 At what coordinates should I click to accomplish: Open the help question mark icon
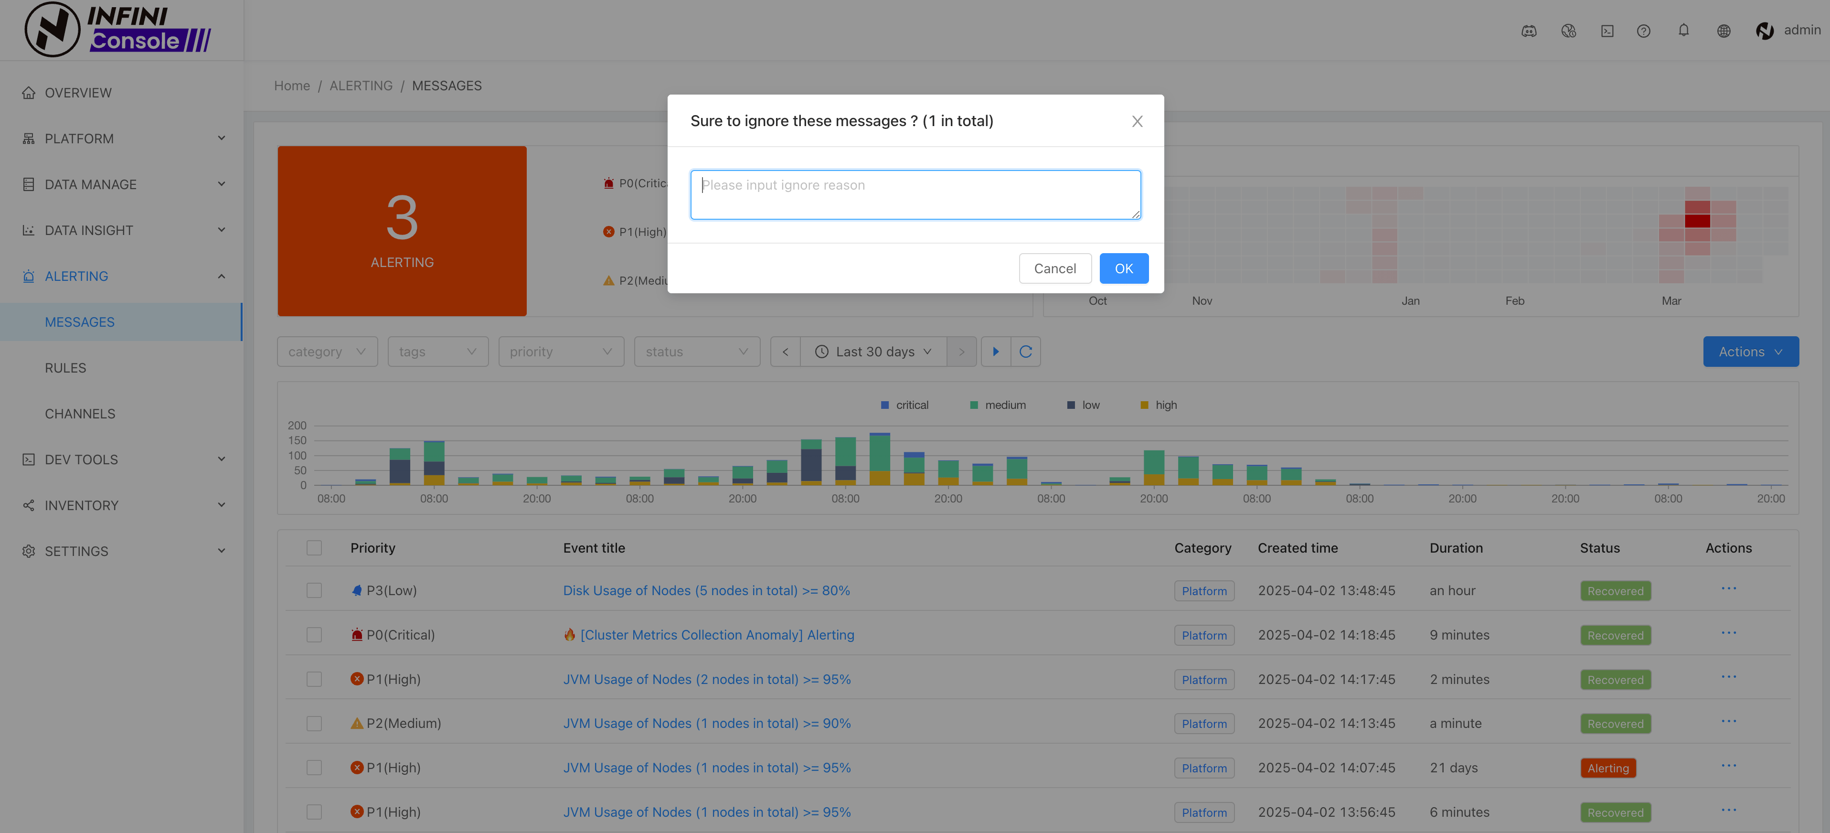1643,31
